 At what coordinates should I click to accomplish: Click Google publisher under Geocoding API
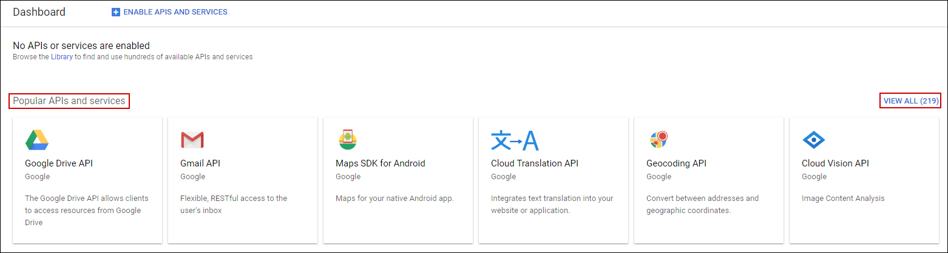[x=659, y=177]
